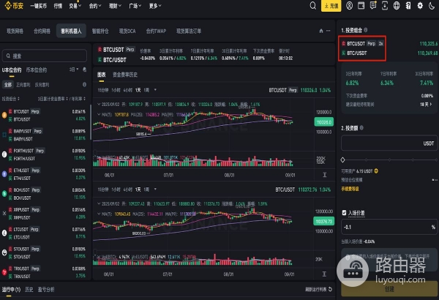Open the orders list icon in the top bar
Screen dimensions: 439x300
(x=373, y=6)
